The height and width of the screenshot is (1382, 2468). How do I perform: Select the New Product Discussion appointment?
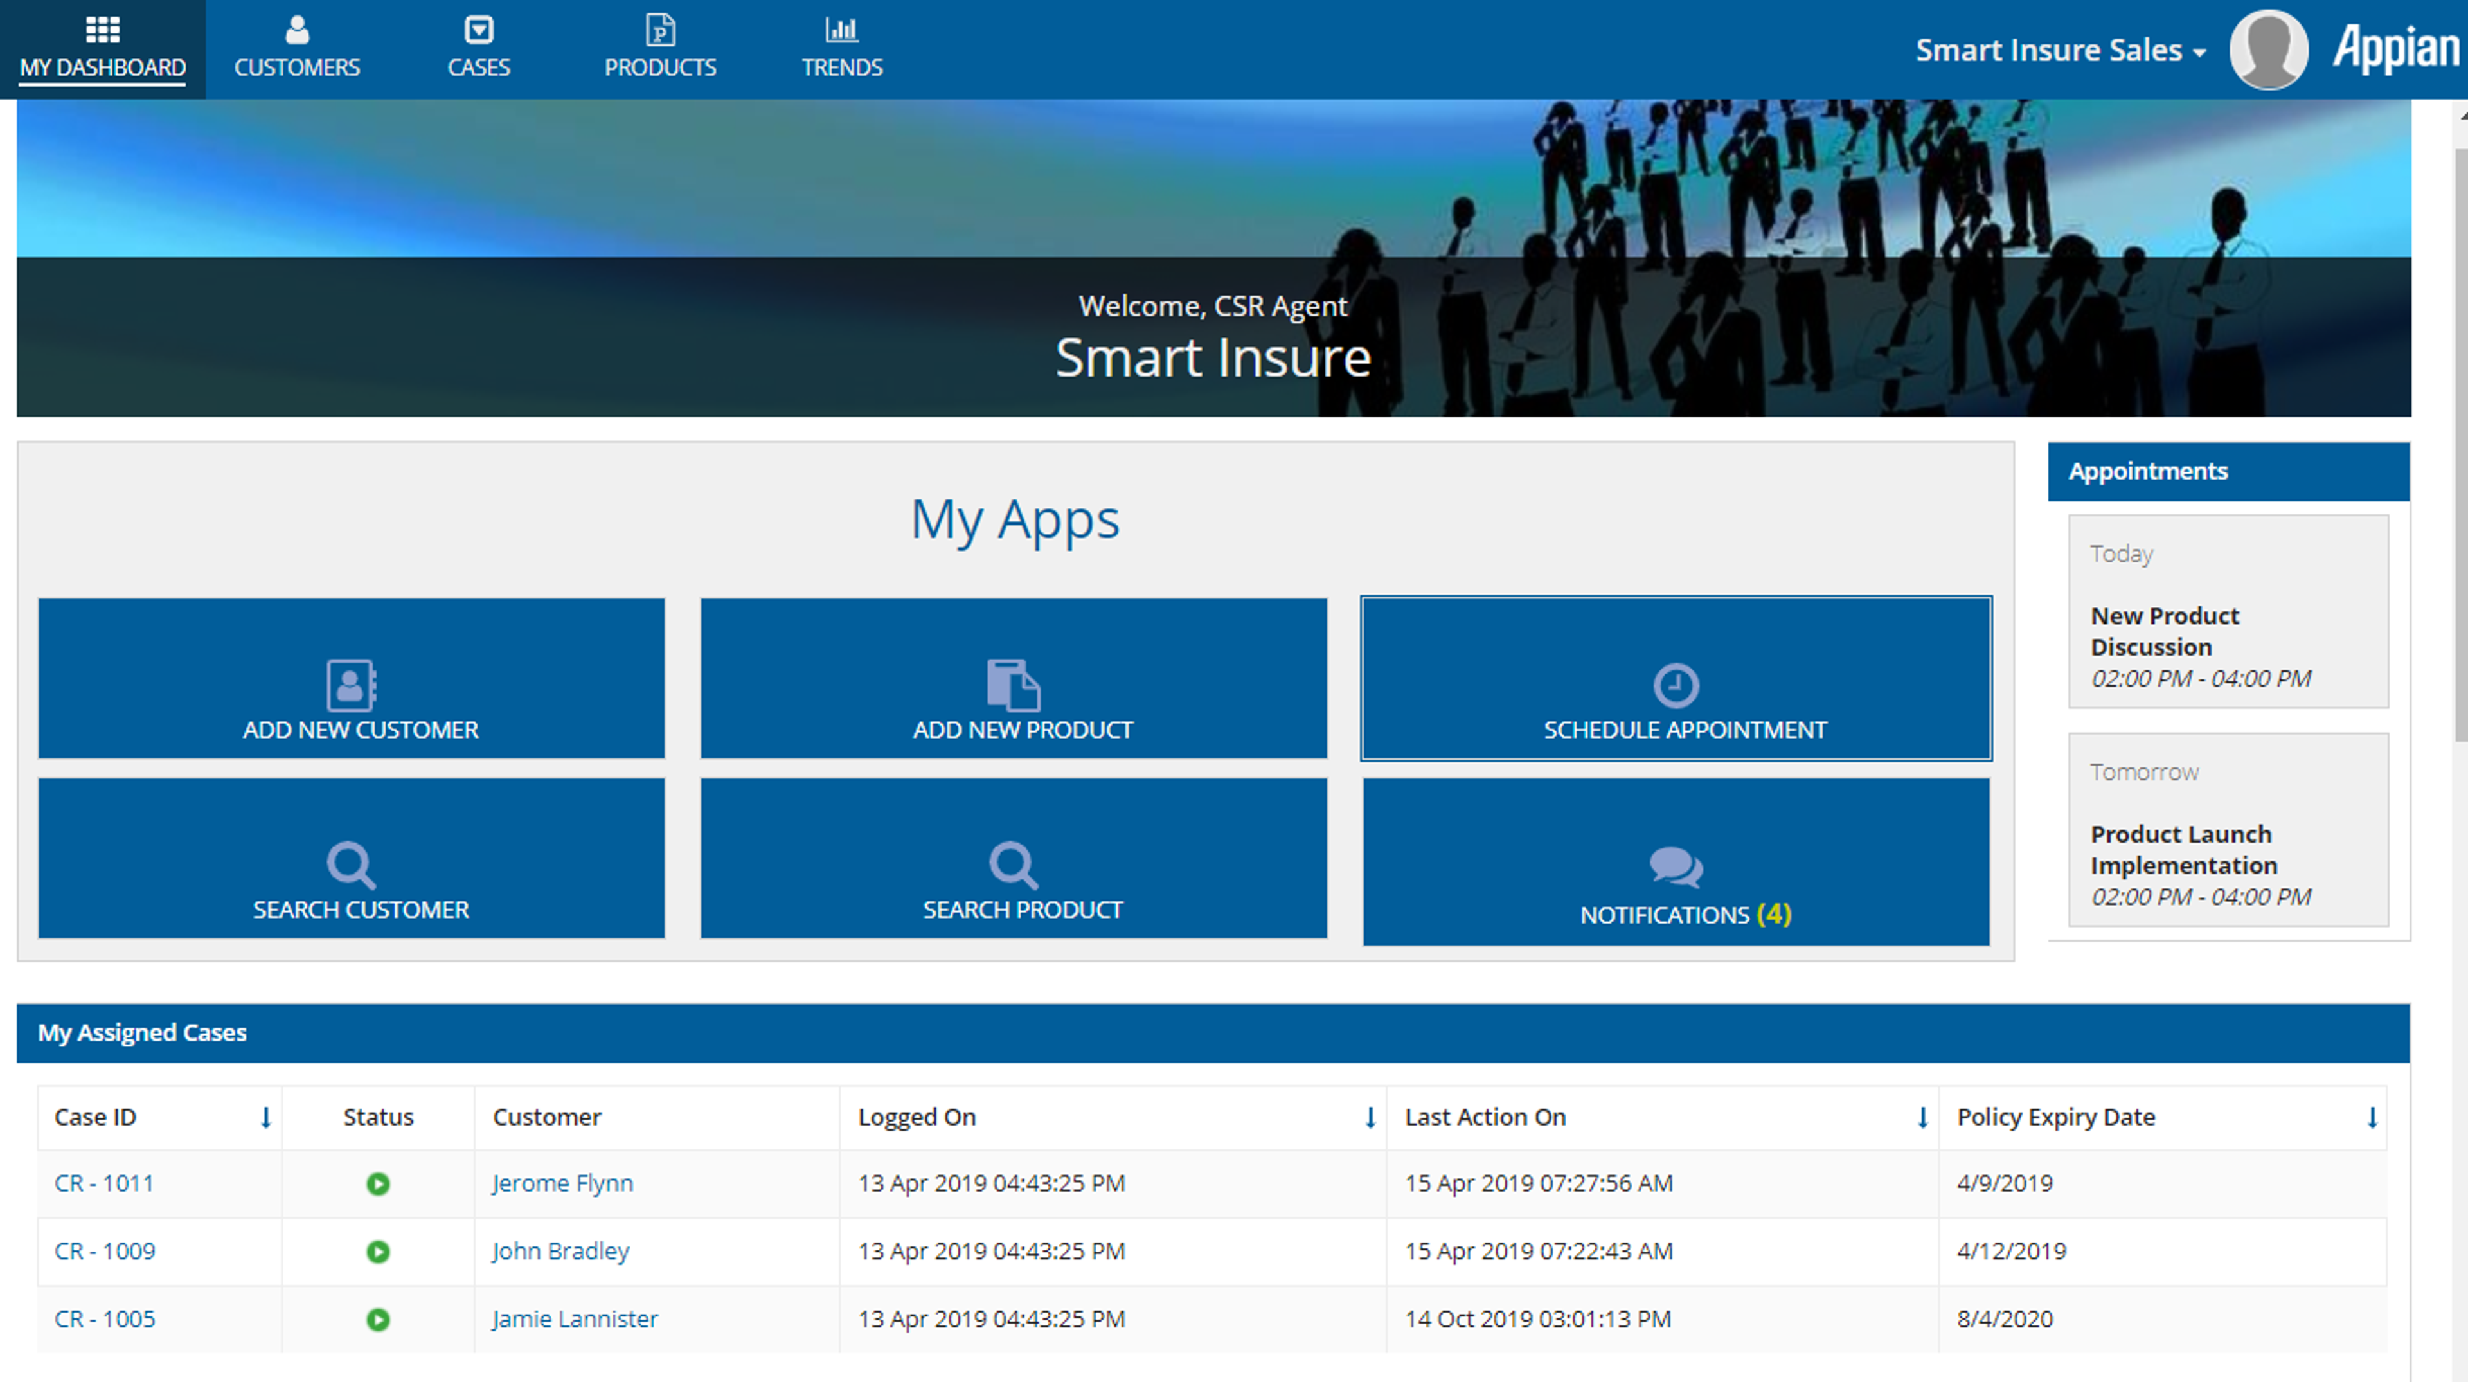point(2228,611)
